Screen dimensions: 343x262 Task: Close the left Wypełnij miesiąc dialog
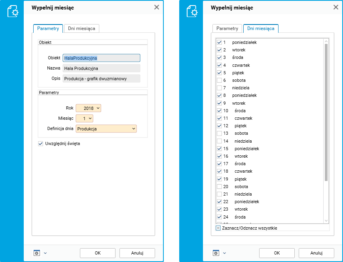point(157,7)
